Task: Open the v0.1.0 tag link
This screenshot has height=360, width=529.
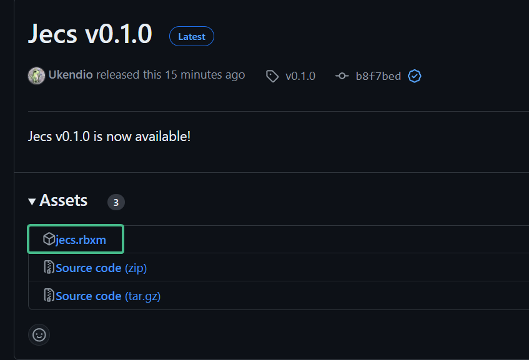Action: coord(300,76)
